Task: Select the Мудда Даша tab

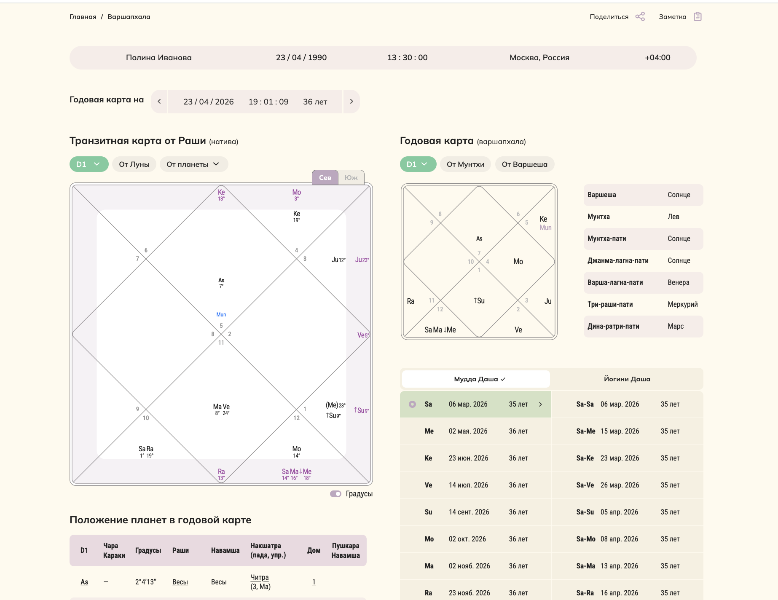Action: 476,379
